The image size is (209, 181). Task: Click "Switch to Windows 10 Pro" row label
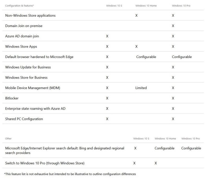click(45, 163)
